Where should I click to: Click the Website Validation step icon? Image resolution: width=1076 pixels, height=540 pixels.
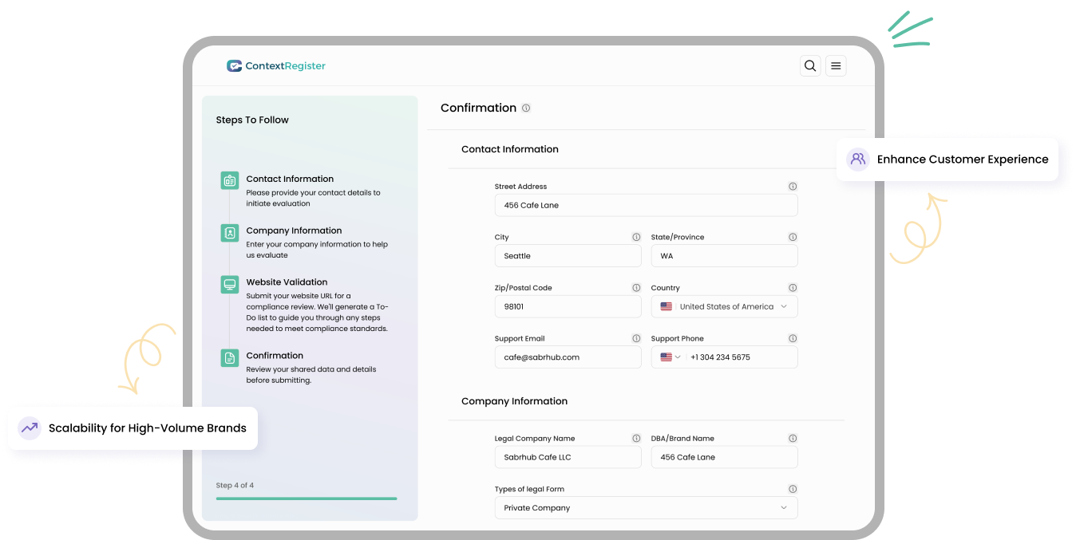click(230, 285)
